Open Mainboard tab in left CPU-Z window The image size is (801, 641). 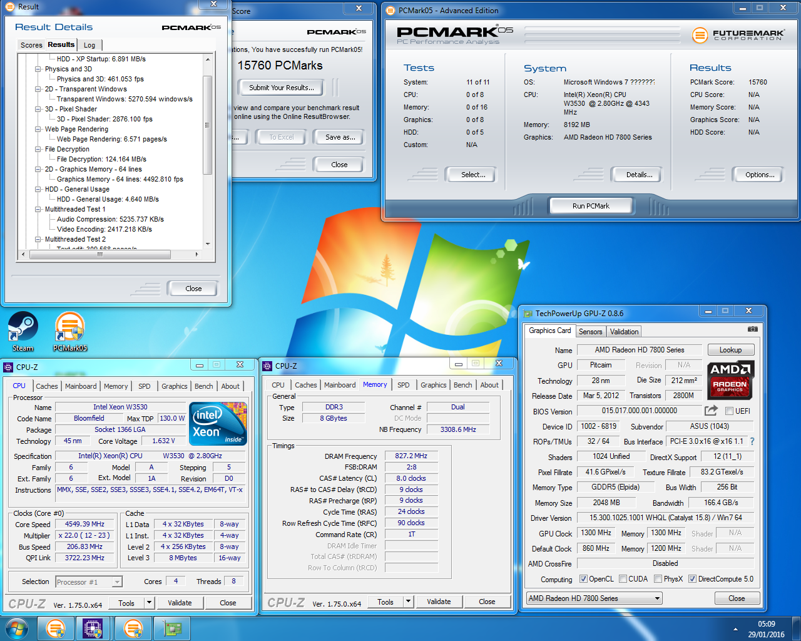[81, 386]
